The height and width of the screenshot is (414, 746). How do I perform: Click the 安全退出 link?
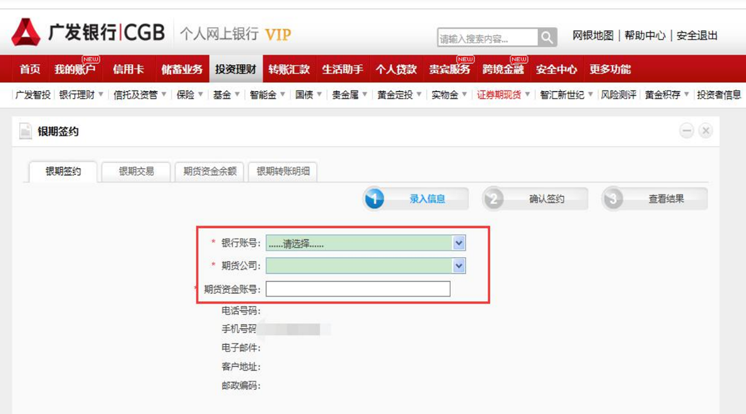click(696, 36)
